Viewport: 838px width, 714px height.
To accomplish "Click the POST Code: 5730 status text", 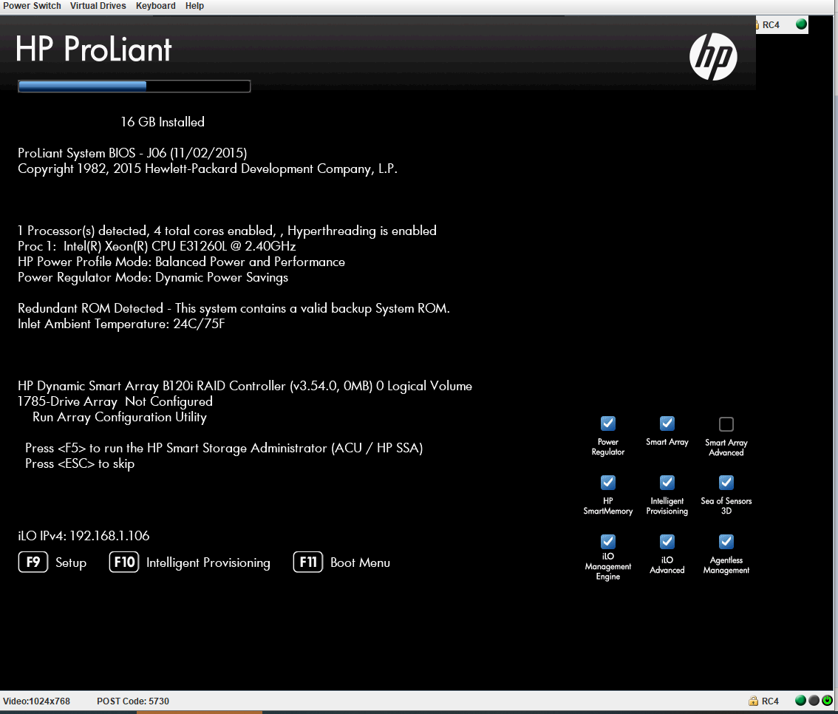I will tap(133, 701).
